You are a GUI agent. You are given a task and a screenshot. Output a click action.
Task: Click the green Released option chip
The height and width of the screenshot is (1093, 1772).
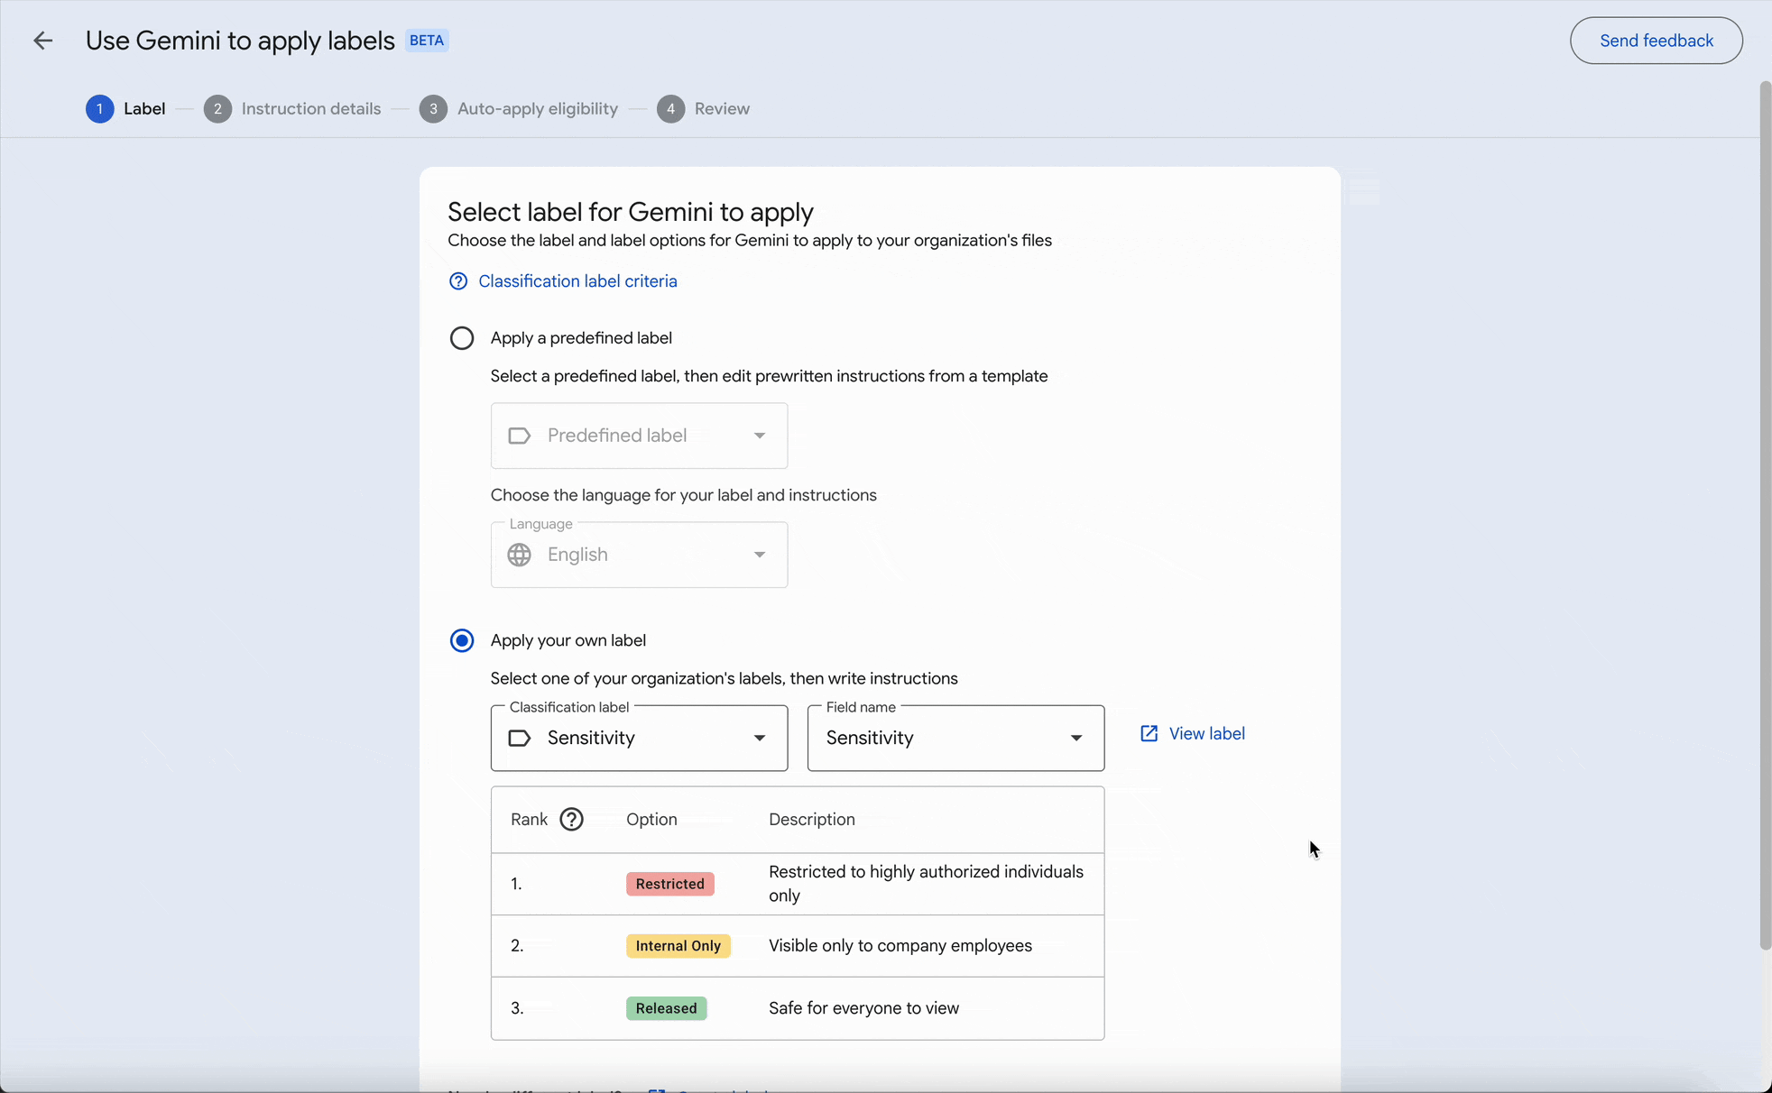(x=667, y=1008)
